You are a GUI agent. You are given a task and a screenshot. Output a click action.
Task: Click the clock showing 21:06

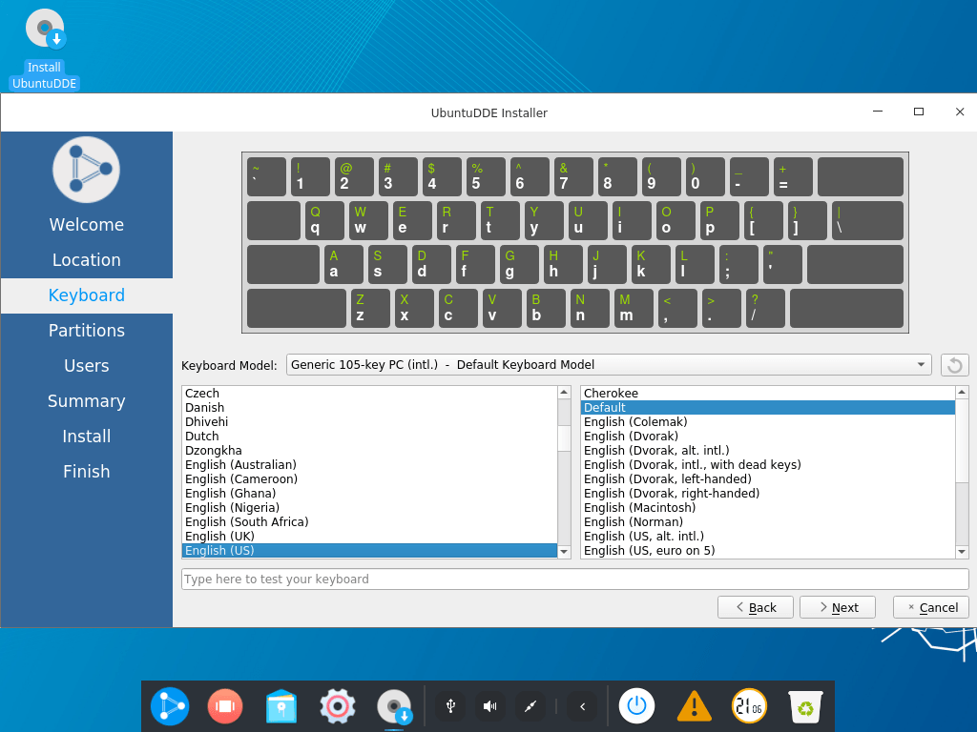click(749, 706)
